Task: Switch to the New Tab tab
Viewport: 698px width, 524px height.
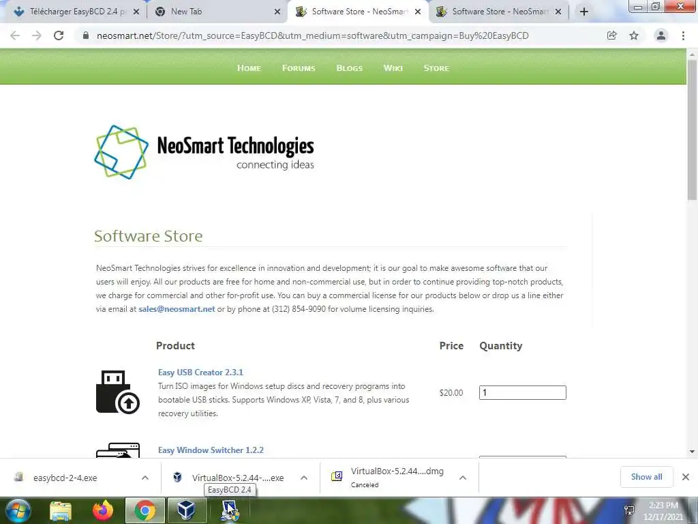Action: click(186, 12)
